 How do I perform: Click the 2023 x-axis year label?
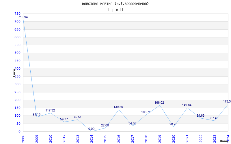(x=215, y=139)
